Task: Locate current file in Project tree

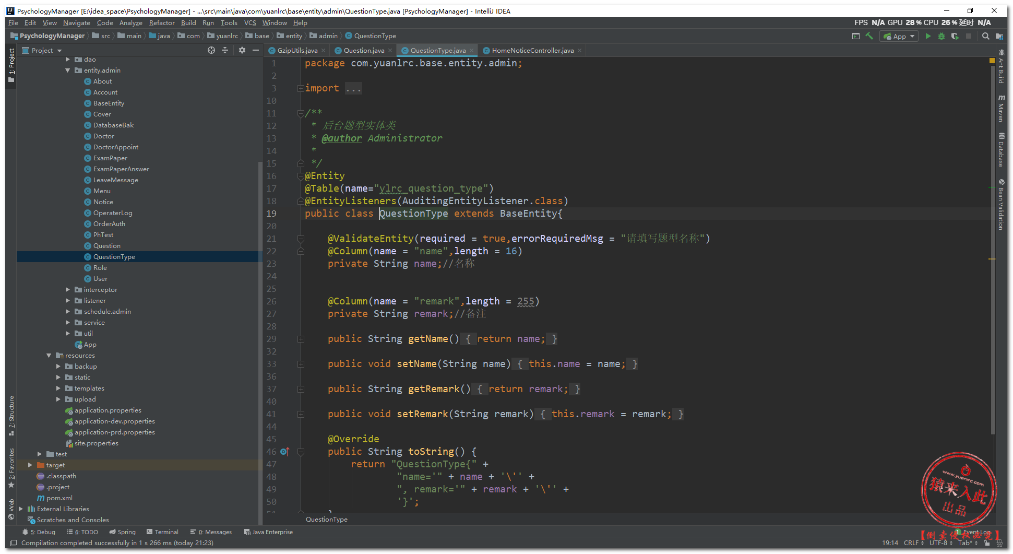Action: [x=211, y=50]
